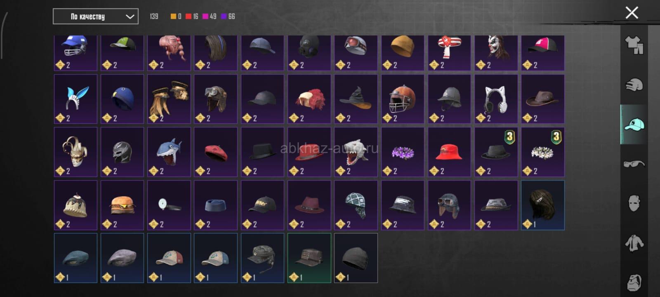Pick the white cat-ear headphones
Image resolution: width=660 pixels, height=297 pixels.
(496, 99)
